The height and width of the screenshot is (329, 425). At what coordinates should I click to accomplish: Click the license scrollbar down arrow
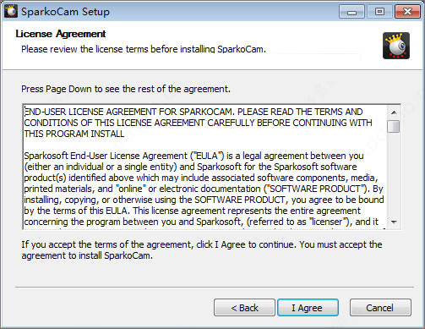(394, 222)
